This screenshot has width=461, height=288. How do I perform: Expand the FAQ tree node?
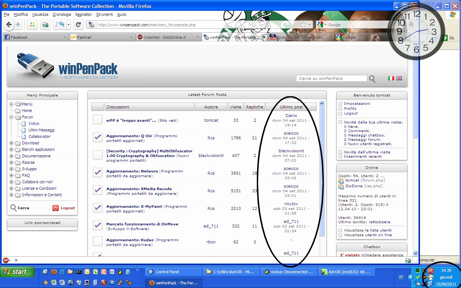tap(12, 176)
